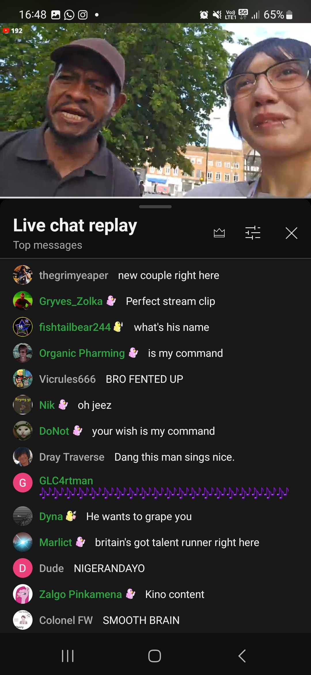The width and height of the screenshot is (311, 675).
Task: Click the video progress bar
Action: tap(155, 198)
